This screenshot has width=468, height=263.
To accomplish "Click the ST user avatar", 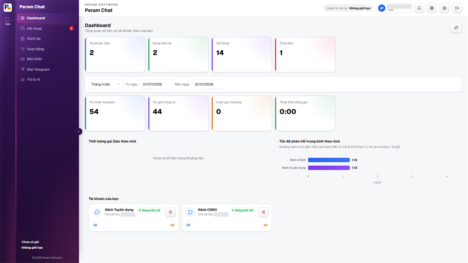I will coord(381,8).
